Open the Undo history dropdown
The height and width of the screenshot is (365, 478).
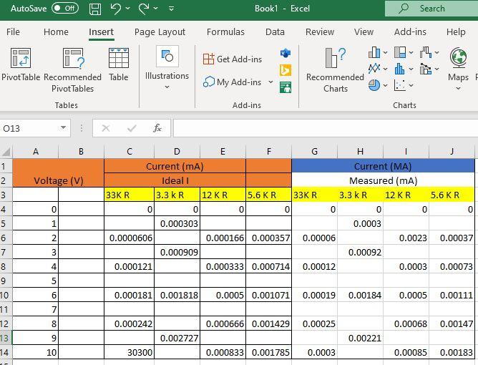point(128,9)
